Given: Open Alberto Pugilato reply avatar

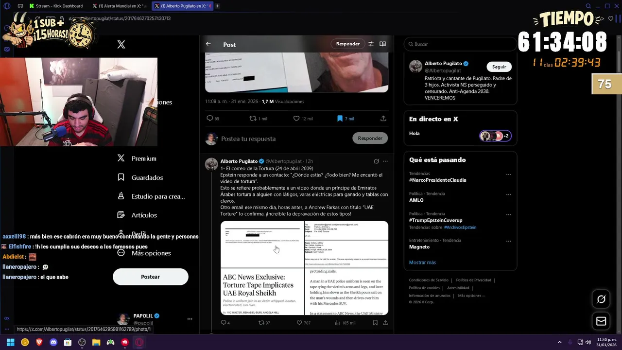Looking at the screenshot, I should [211, 164].
